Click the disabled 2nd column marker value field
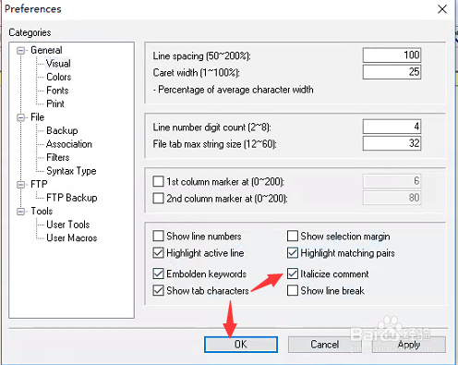458x365 pixels. click(392, 198)
